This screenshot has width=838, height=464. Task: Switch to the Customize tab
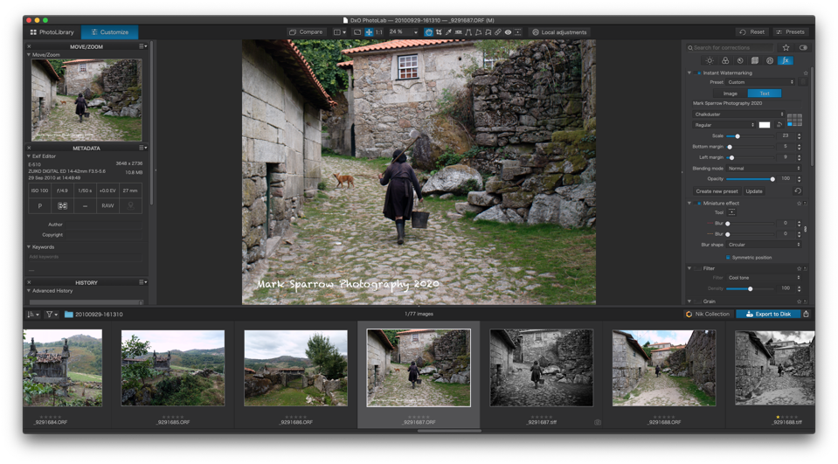click(109, 32)
